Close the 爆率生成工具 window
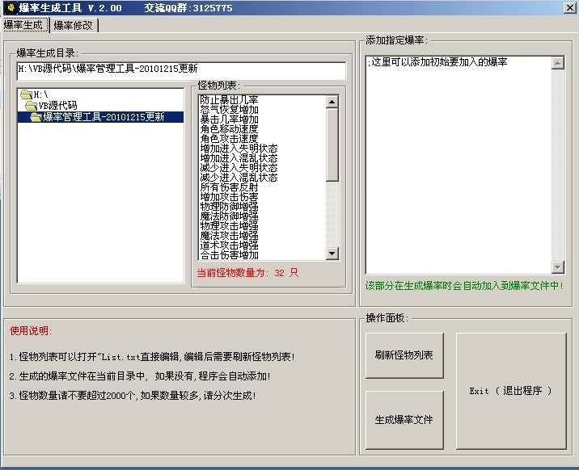The image size is (579, 470). pyautogui.click(x=568, y=8)
